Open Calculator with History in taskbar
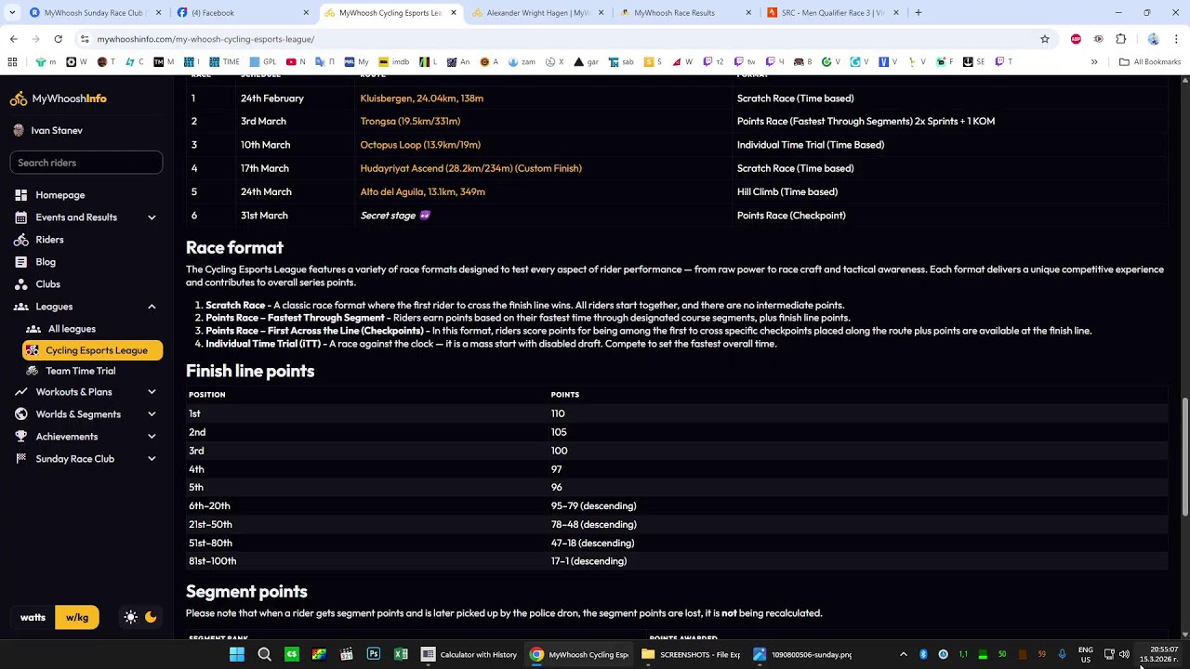 click(x=469, y=654)
